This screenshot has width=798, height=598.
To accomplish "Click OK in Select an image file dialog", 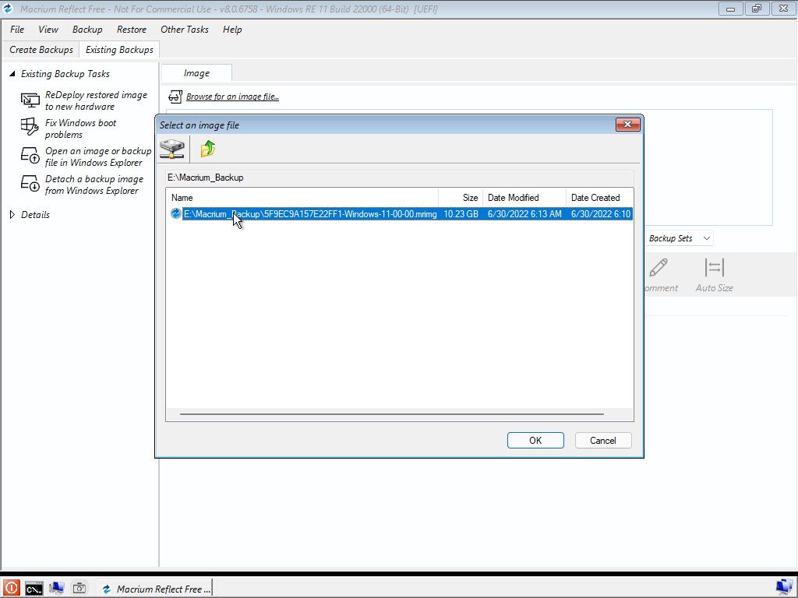I will tap(535, 441).
